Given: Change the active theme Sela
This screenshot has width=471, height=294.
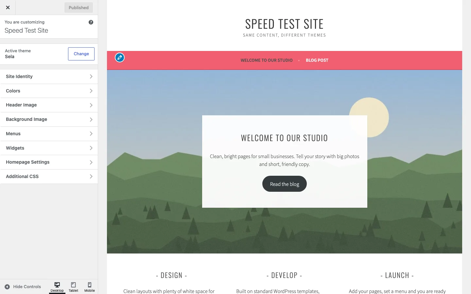Looking at the screenshot, I should point(81,54).
